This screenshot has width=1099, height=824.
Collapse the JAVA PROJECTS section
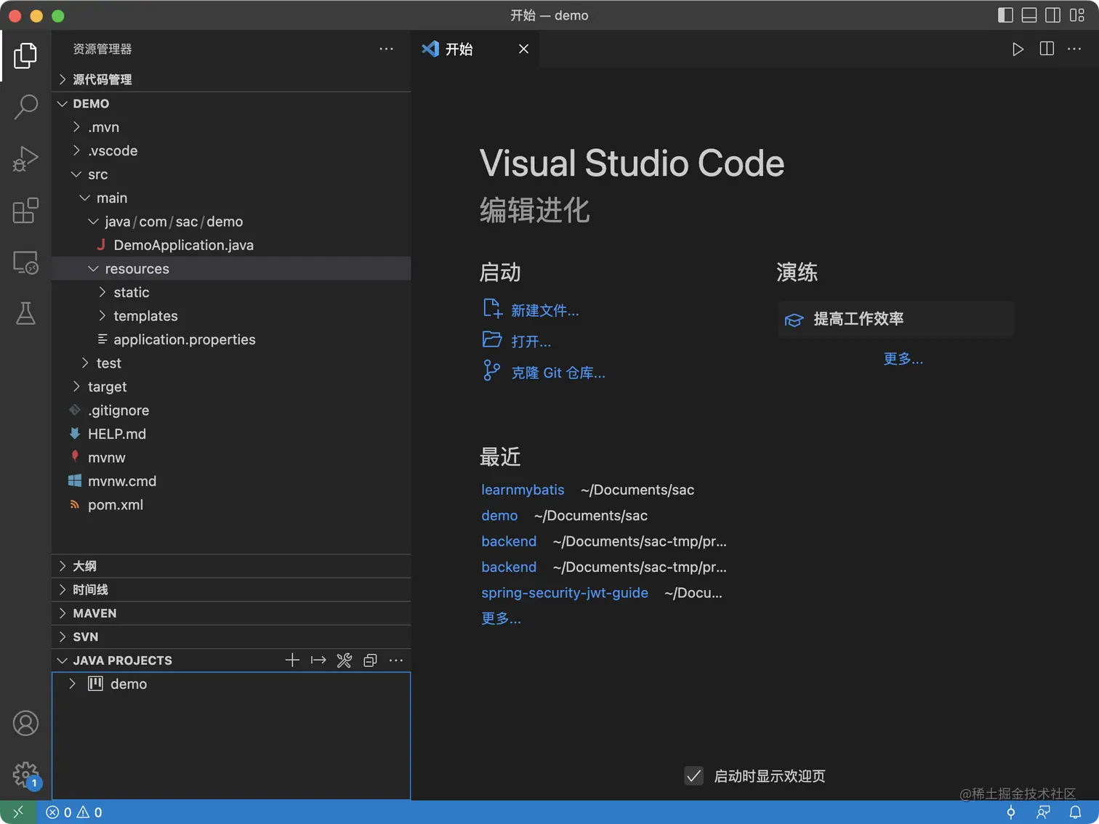[122, 660]
